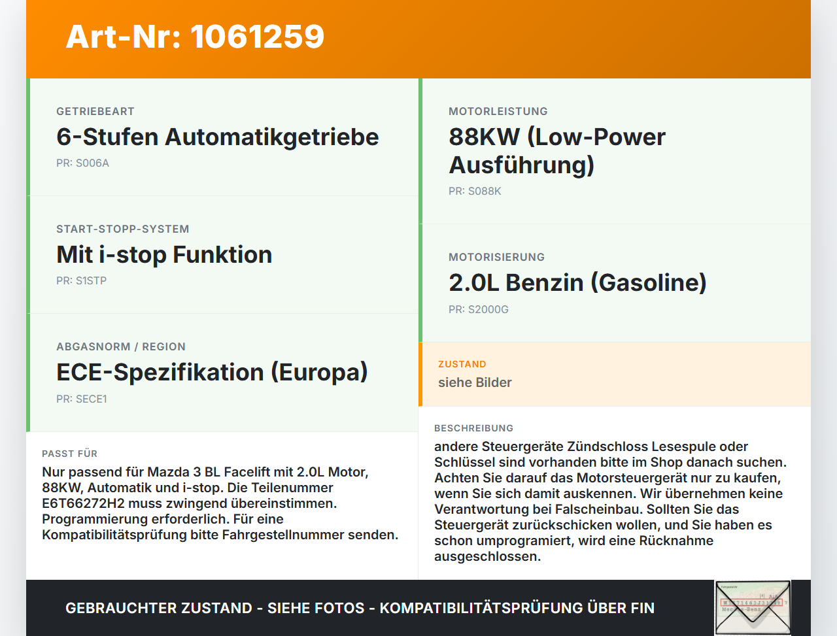837x636 pixels.
Task: Click the description paragraph about Steuergeräte
Action: [610, 501]
